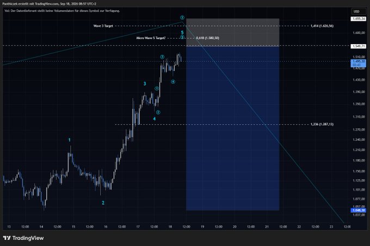Click the date 21 on the time axis

(x=267, y=226)
